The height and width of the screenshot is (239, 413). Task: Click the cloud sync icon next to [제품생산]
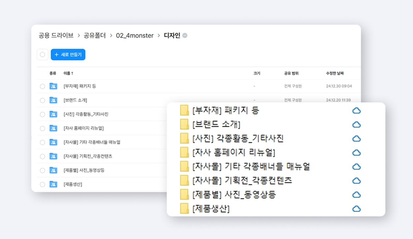pos(357,208)
